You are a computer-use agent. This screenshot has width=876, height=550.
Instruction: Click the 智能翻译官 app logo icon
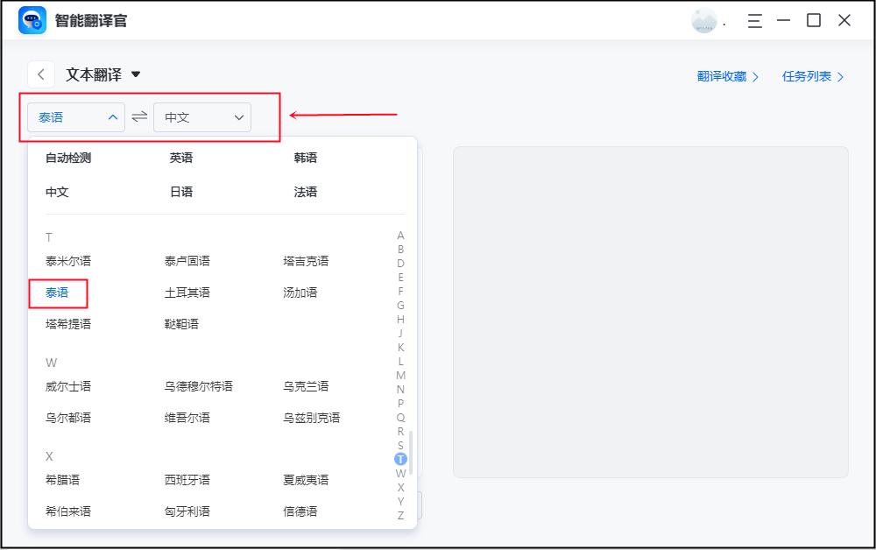[x=32, y=19]
